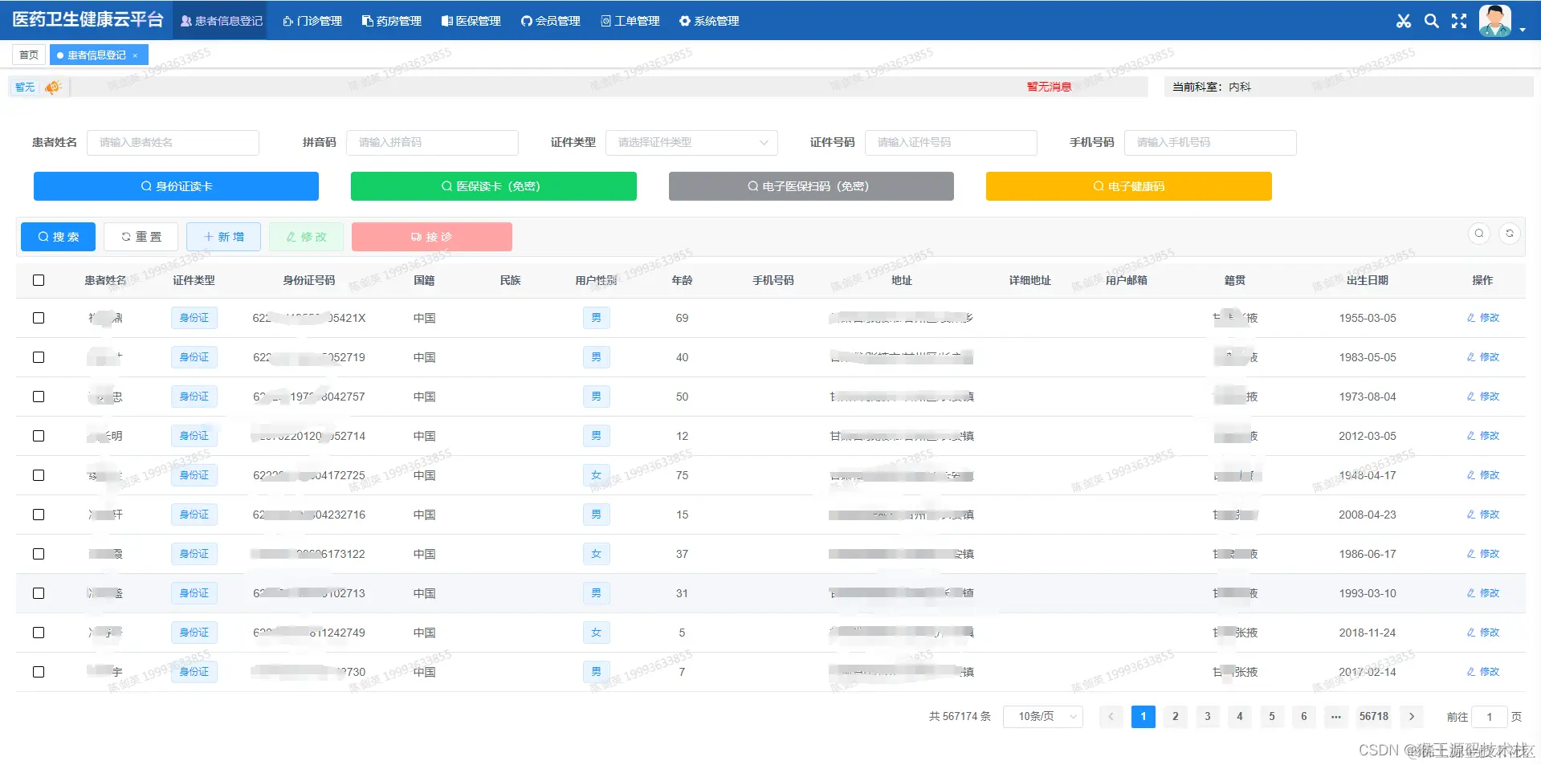The image size is (1541, 765).
Task: Check the row of the 31-year-old patient
Action: [39, 593]
